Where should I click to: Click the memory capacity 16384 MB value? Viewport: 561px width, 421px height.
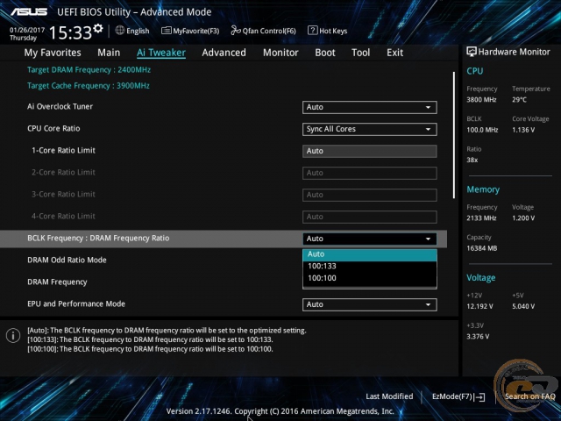point(482,248)
